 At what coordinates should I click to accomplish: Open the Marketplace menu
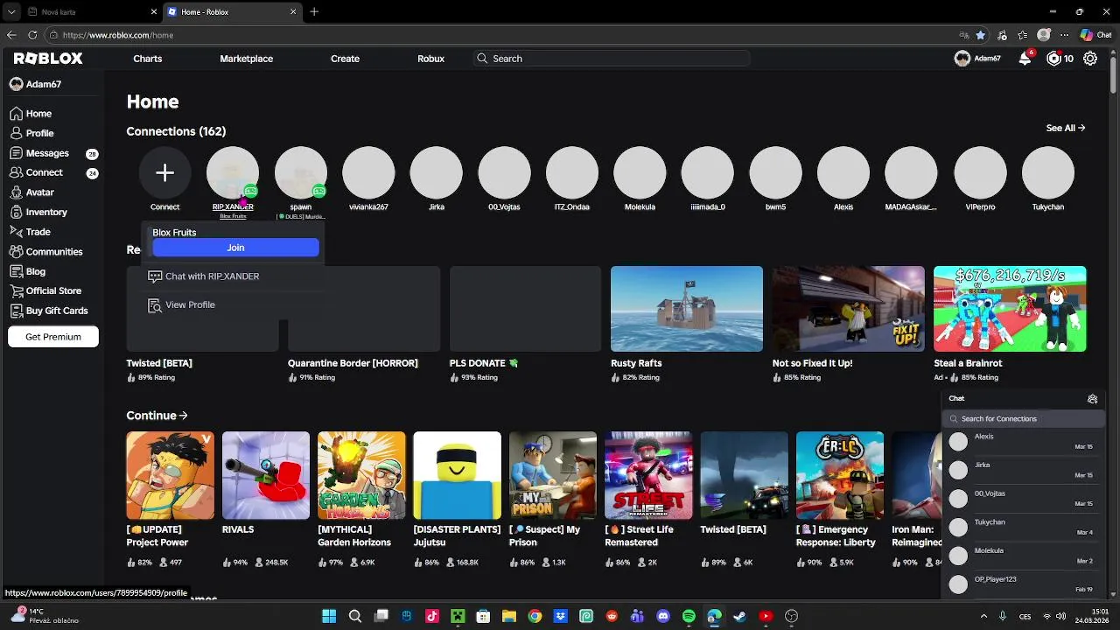(x=246, y=59)
